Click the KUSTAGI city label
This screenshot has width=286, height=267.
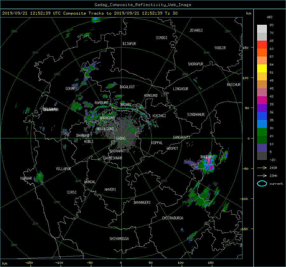[159, 116]
